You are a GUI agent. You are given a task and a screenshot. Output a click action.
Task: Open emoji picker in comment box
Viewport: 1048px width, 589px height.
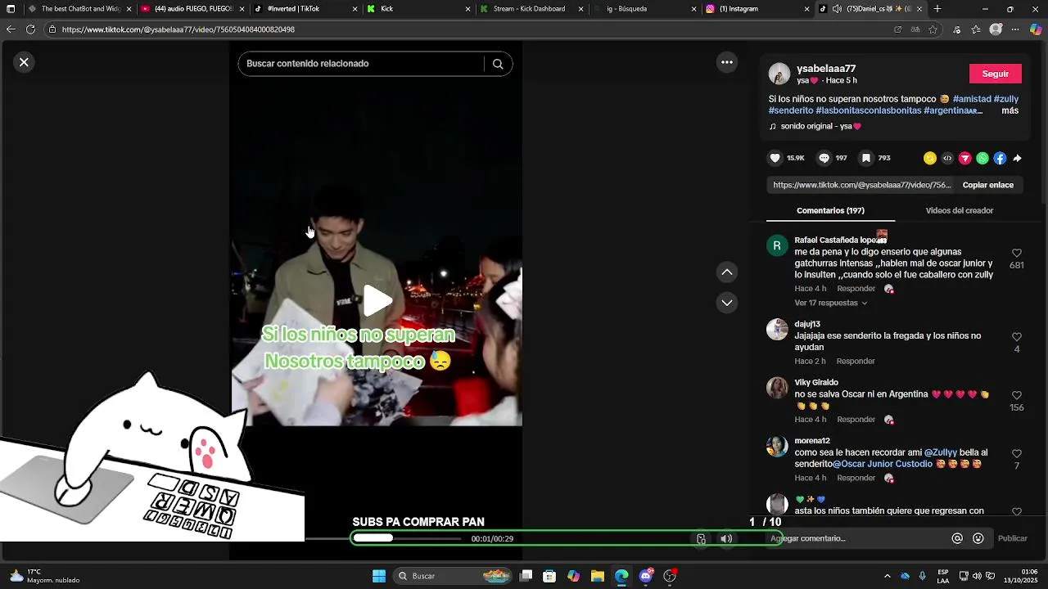pyautogui.click(x=978, y=538)
